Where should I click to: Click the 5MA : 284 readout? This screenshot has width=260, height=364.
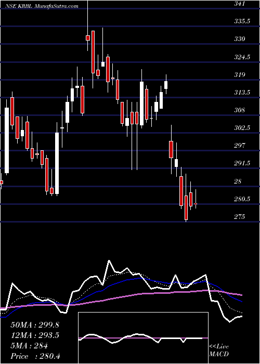[x=29, y=346]
